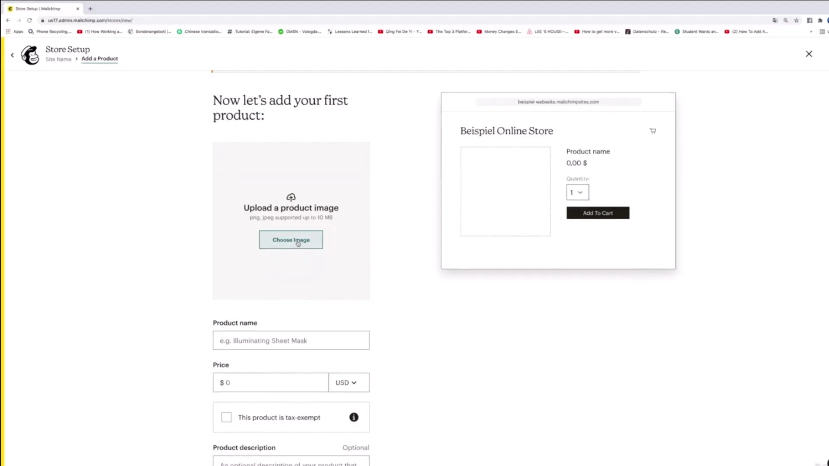Image resolution: width=829 pixels, height=466 pixels.
Task: Click the Product name input field
Action: [x=291, y=340]
